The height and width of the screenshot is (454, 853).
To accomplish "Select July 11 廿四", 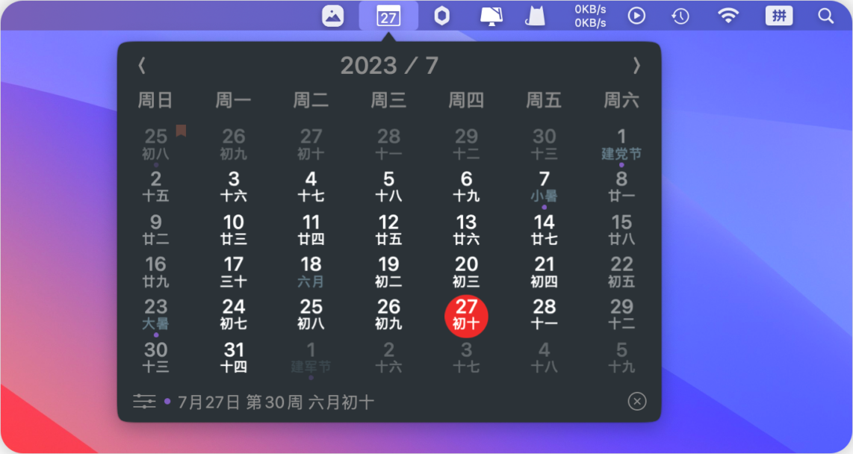I will pos(311,230).
